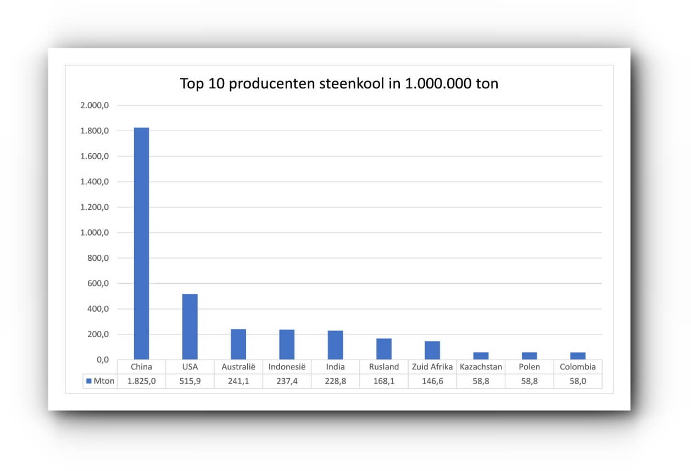
Task: Select the Colombia data bar
Action: pyautogui.click(x=577, y=356)
